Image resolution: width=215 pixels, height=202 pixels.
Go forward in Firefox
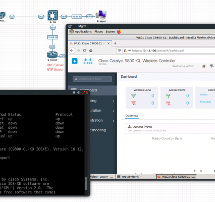coord(78,50)
